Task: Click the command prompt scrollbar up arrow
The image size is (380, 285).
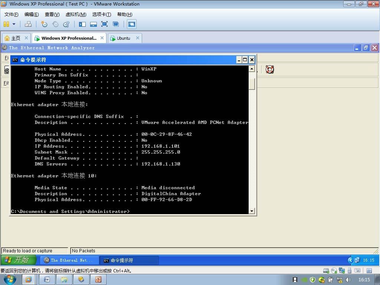Action: [252, 69]
